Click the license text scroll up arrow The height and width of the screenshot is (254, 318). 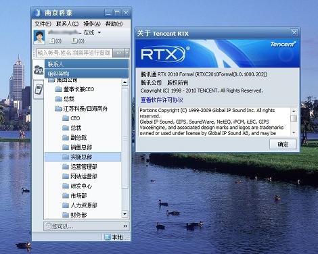tap(294, 111)
